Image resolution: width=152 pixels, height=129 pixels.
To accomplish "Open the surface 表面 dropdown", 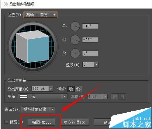I will [38, 109].
